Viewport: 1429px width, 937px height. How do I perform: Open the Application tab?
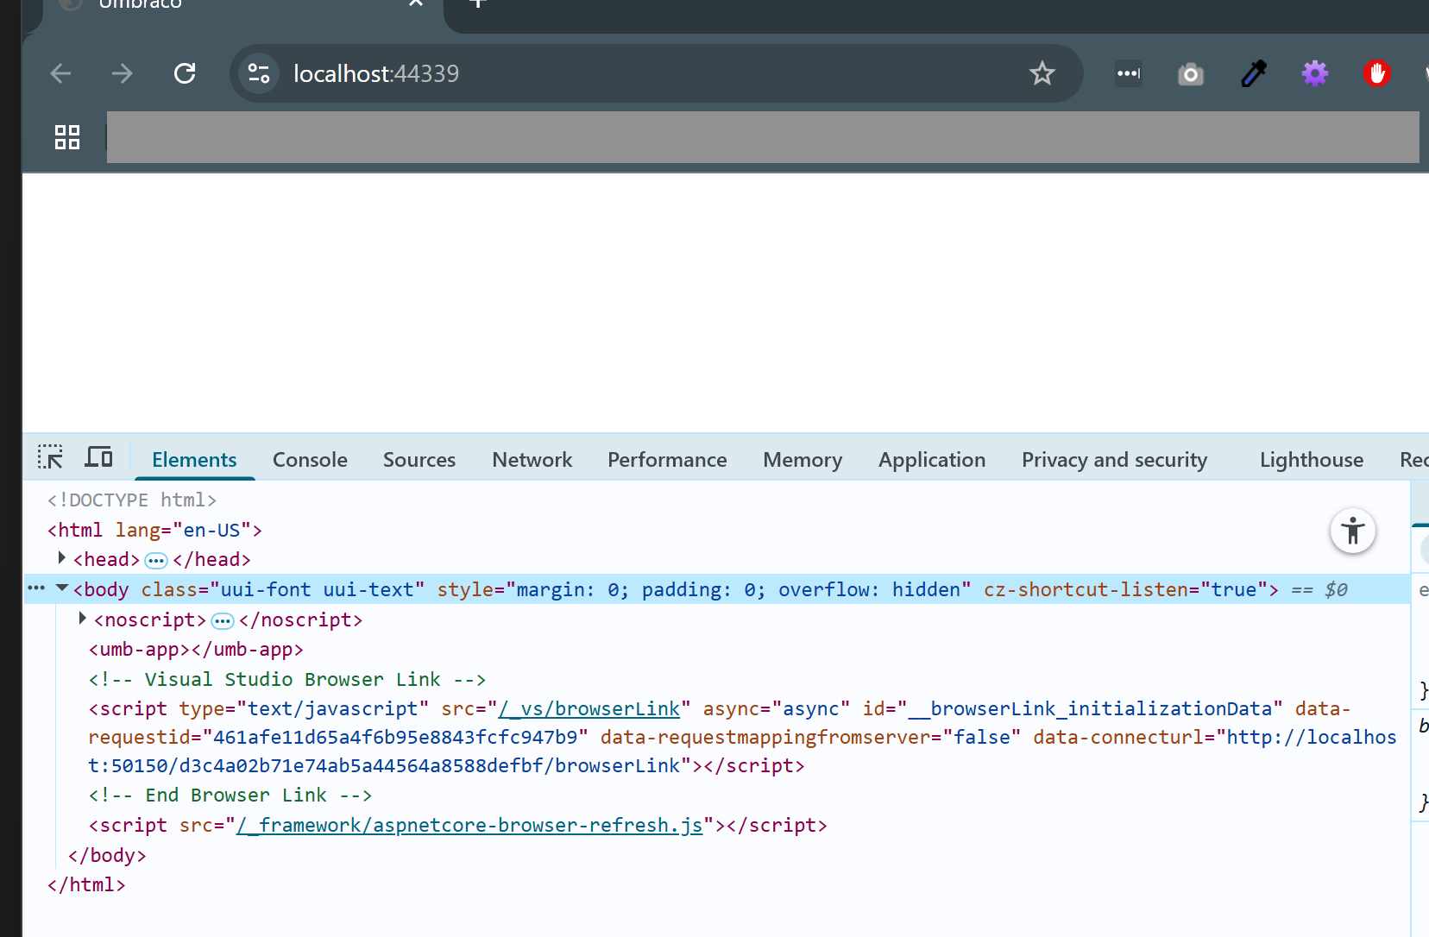point(932,460)
